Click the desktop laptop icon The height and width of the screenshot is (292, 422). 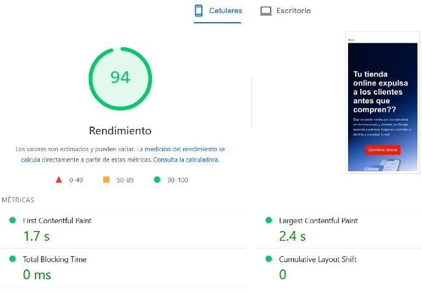pos(266,11)
